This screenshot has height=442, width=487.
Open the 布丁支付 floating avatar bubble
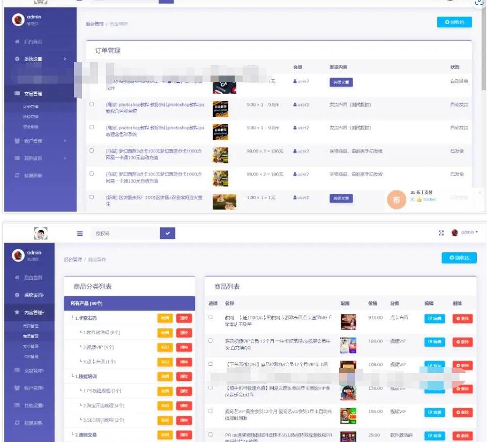tap(396, 199)
